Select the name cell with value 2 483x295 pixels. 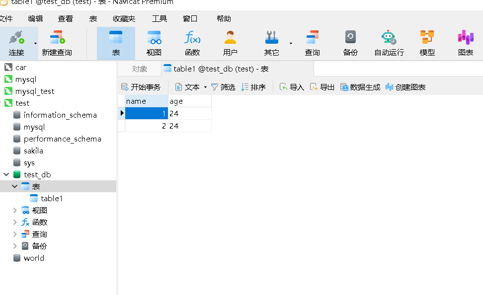coord(147,126)
